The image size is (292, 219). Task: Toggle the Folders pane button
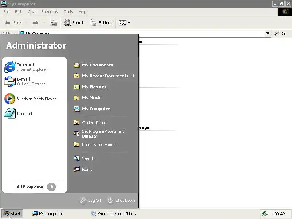pyautogui.click(x=101, y=23)
